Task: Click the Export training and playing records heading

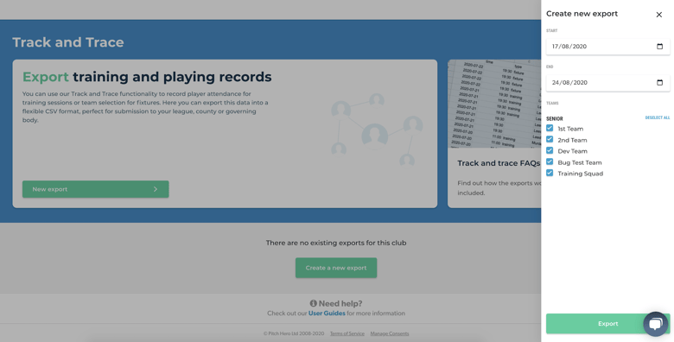Action: pos(147,77)
